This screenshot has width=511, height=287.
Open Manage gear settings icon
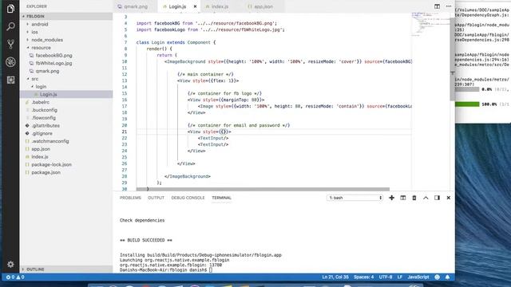[x=10, y=264]
